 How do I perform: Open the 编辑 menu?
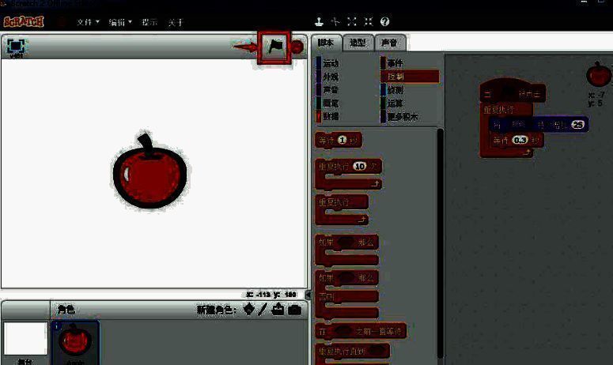pos(120,22)
